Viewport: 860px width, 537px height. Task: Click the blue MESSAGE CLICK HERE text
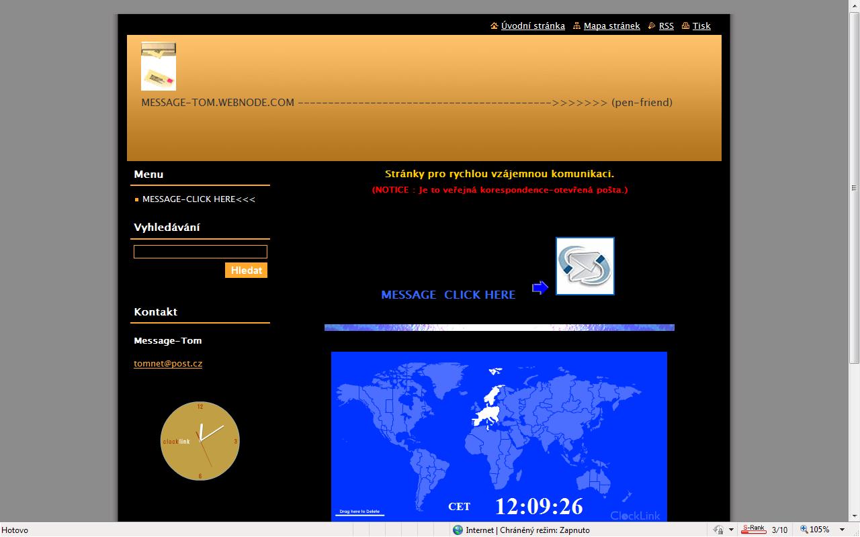click(x=448, y=295)
